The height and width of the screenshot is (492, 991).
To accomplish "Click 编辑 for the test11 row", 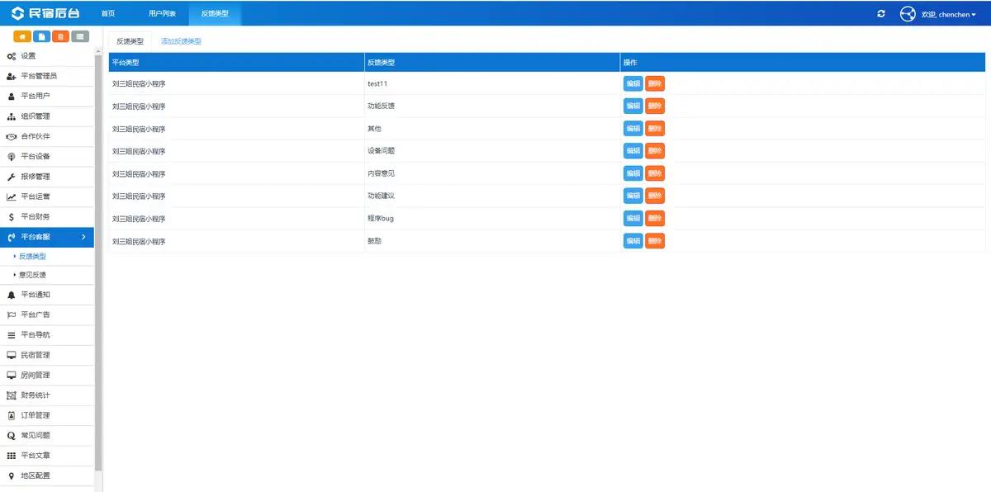I will click(x=633, y=83).
